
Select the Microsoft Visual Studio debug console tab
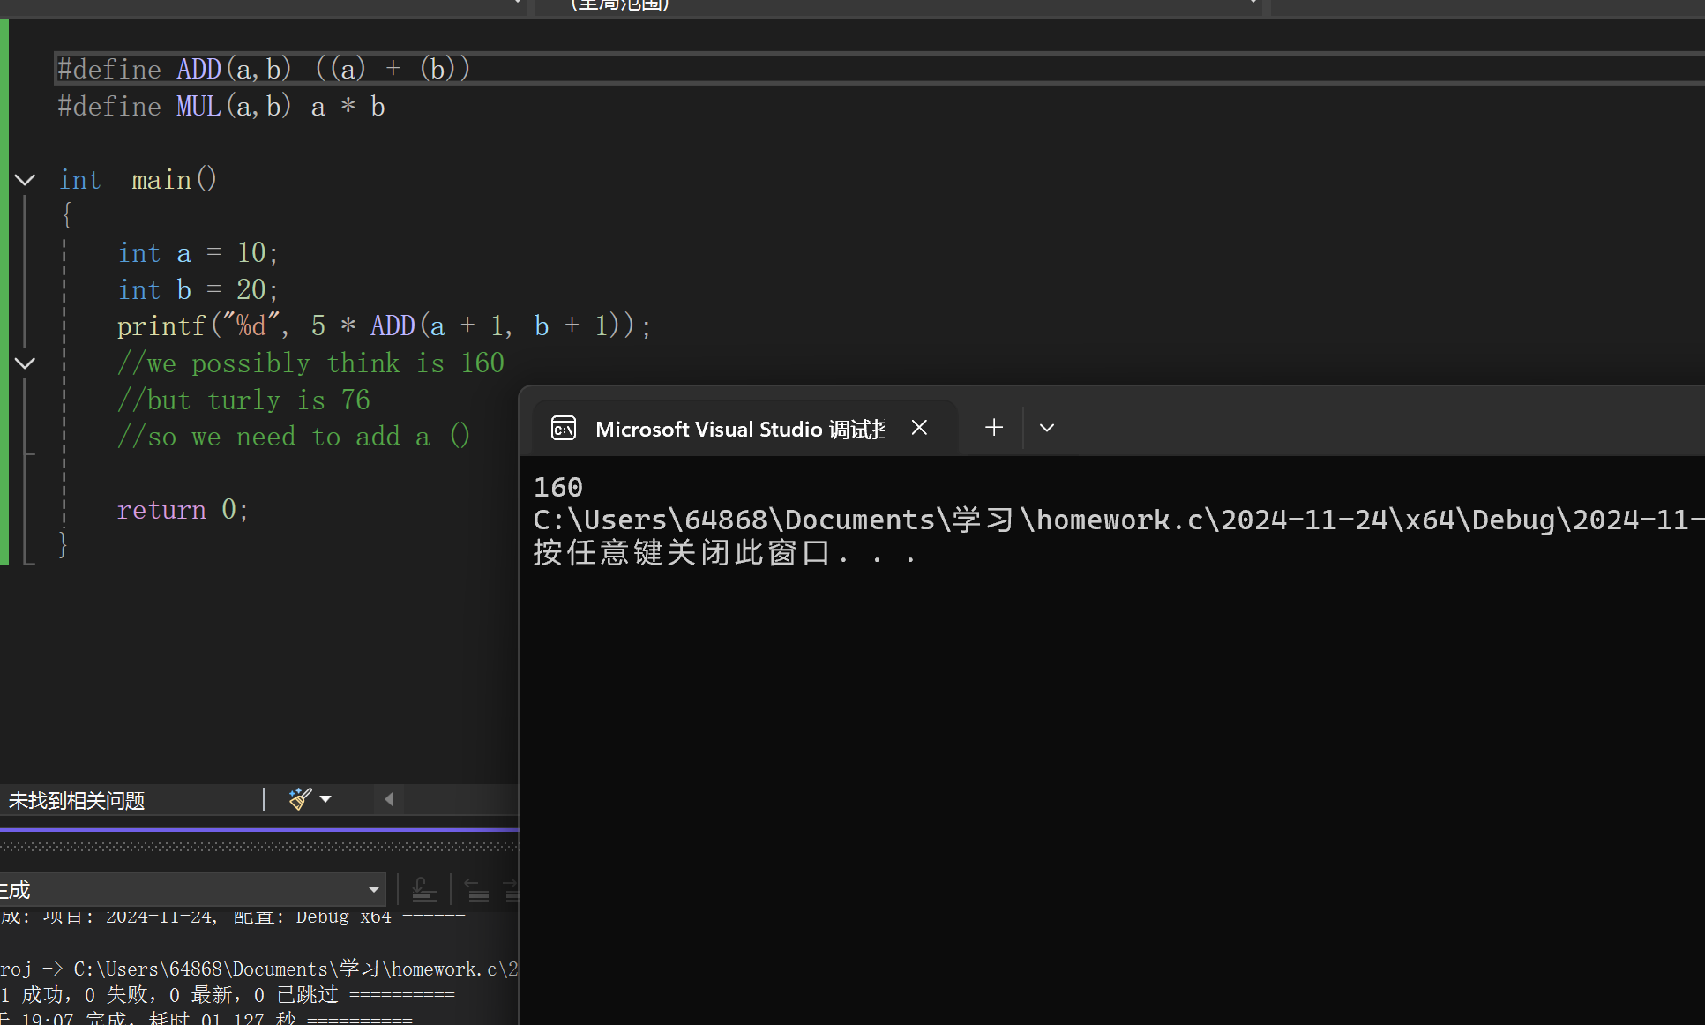739,430
